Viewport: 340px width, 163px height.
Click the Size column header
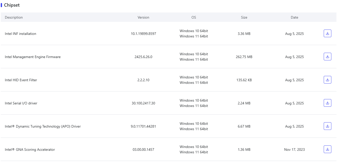point(244,17)
